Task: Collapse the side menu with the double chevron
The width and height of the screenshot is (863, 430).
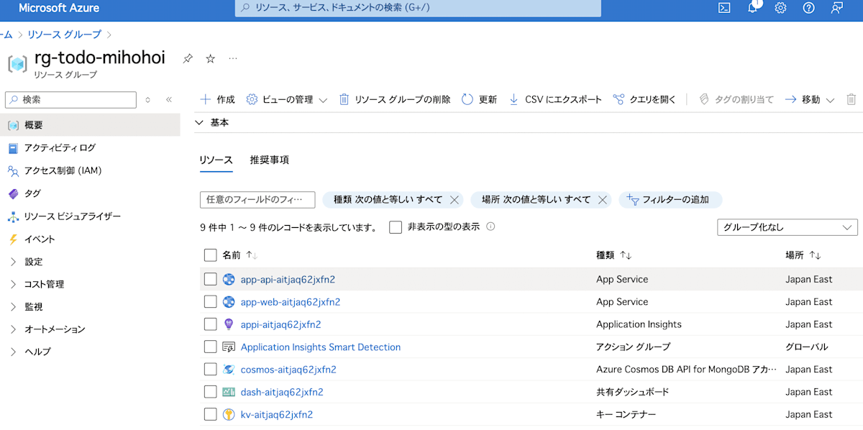Action: (x=169, y=100)
